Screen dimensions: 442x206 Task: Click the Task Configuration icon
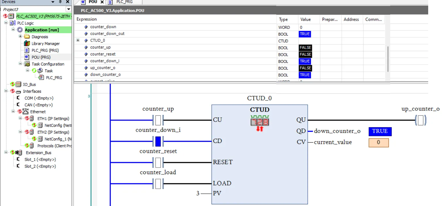(27, 64)
